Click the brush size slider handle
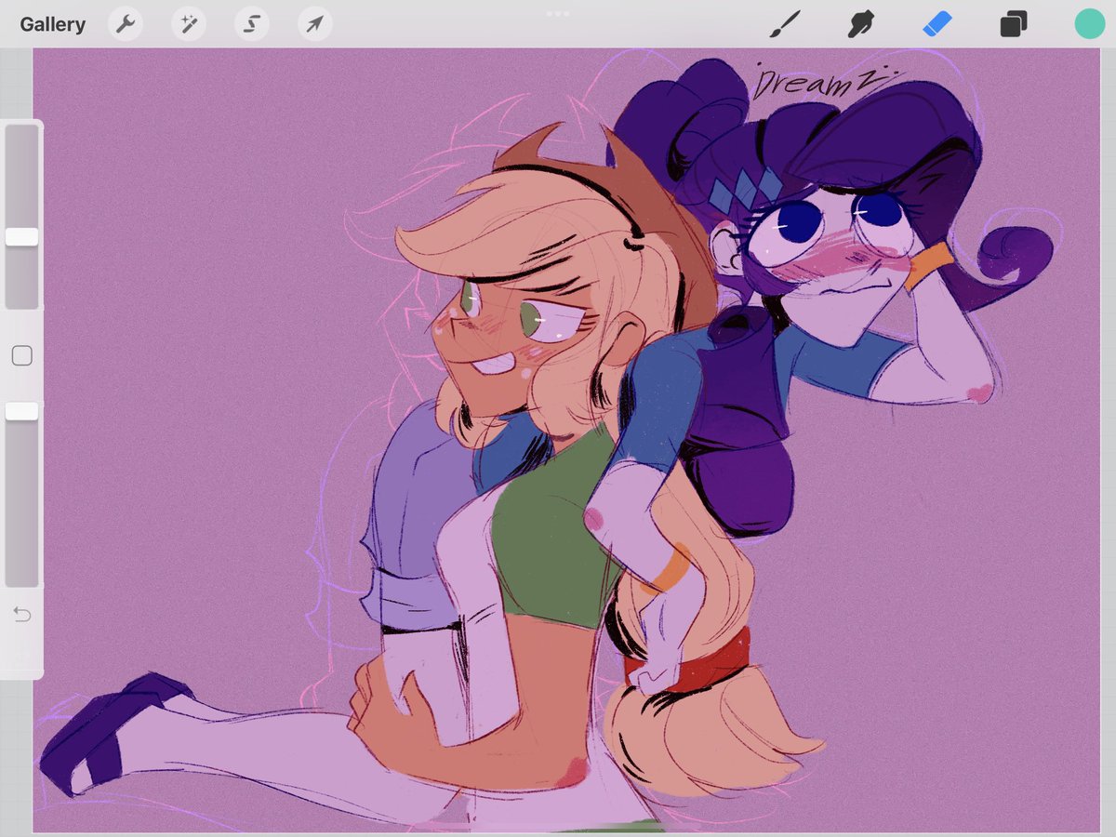1116x837 pixels. point(22,237)
